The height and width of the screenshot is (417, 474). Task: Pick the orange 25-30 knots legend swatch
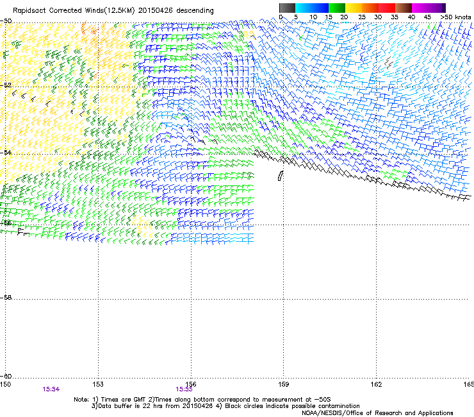(370, 8)
